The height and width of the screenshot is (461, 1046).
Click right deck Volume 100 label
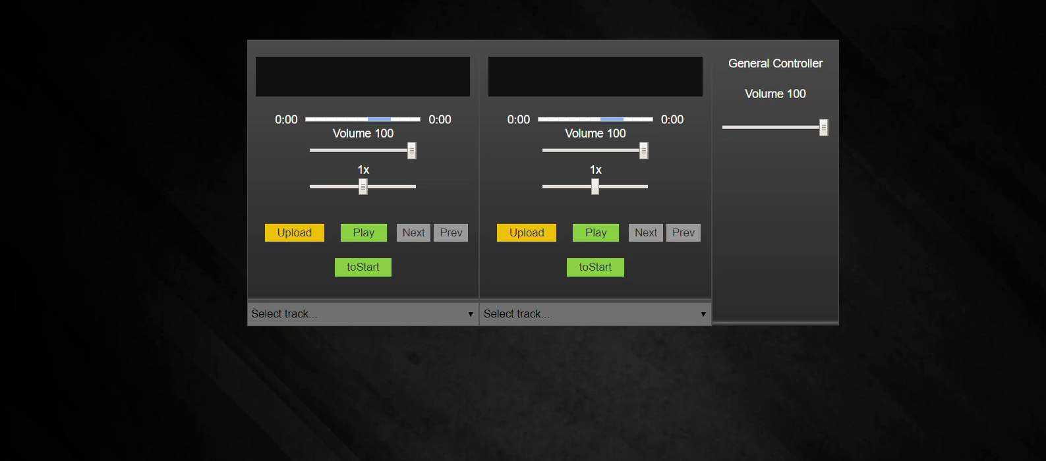(595, 133)
